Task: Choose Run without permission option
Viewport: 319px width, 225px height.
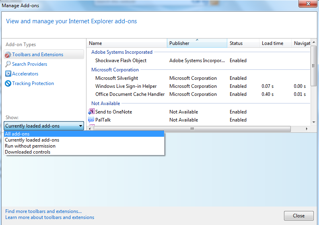Action: coord(84,146)
